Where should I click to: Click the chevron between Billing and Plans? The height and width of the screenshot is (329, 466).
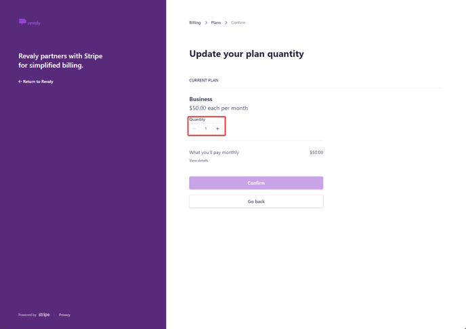tap(206, 22)
